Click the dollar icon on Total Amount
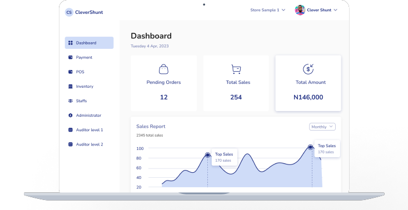Screen dimensions: 408x210 [309, 69]
